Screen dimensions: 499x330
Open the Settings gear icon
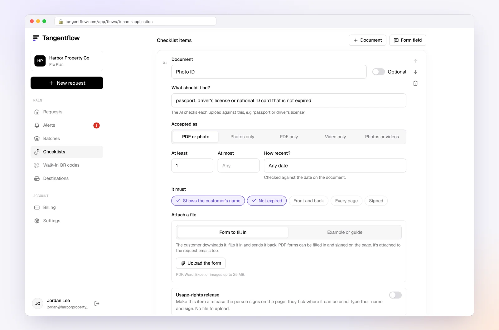[37, 221]
